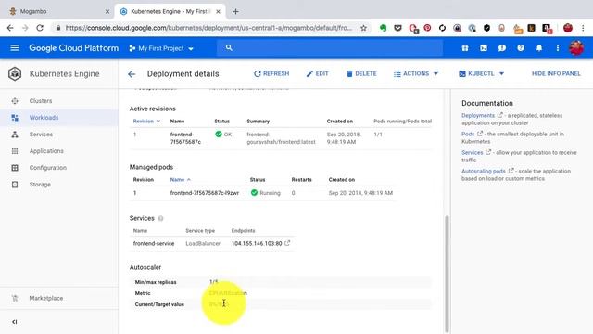The height and width of the screenshot is (334, 593).
Task: Close the Mogambo browser tab
Action: (107, 12)
